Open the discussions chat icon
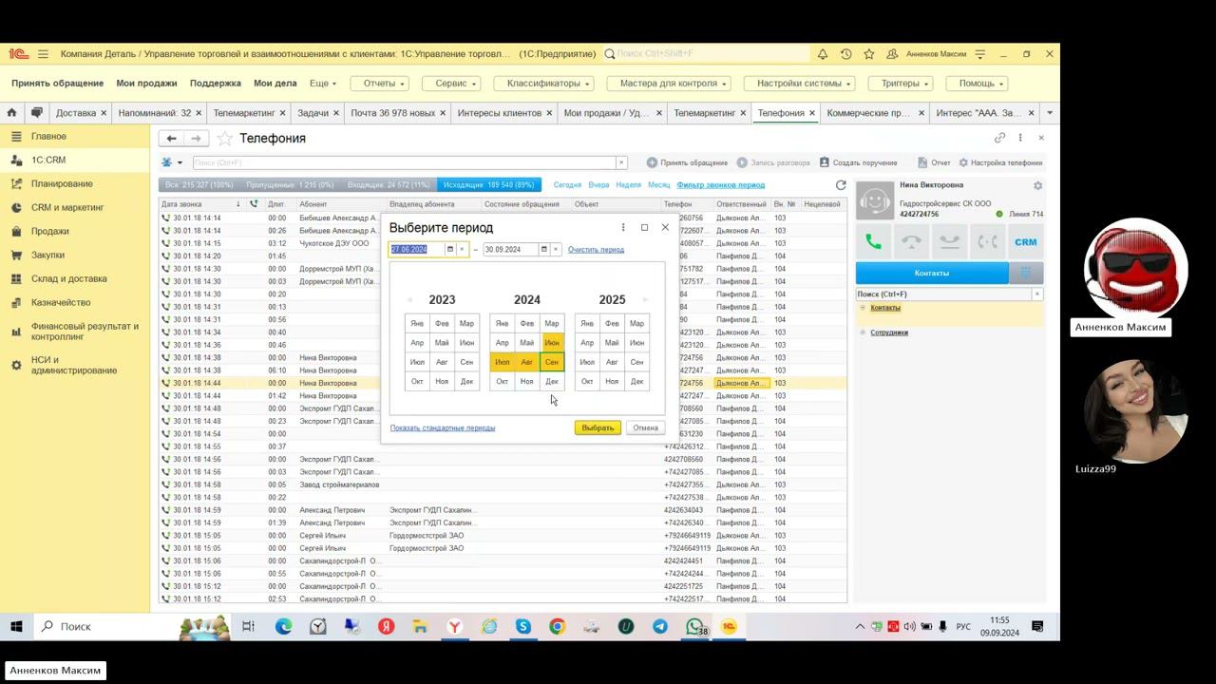Image resolution: width=1216 pixels, height=684 pixels. (37, 113)
